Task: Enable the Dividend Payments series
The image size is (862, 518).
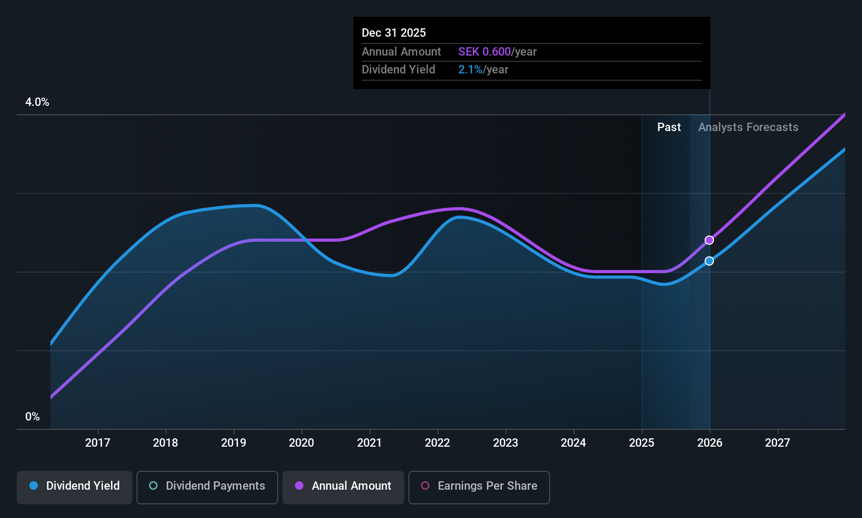Action: pos(207,488)
